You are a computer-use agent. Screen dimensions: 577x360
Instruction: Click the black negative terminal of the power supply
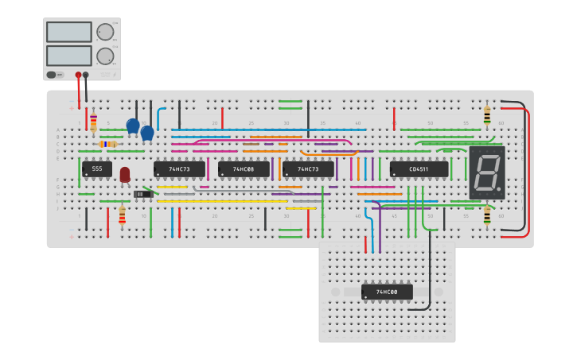86,75
